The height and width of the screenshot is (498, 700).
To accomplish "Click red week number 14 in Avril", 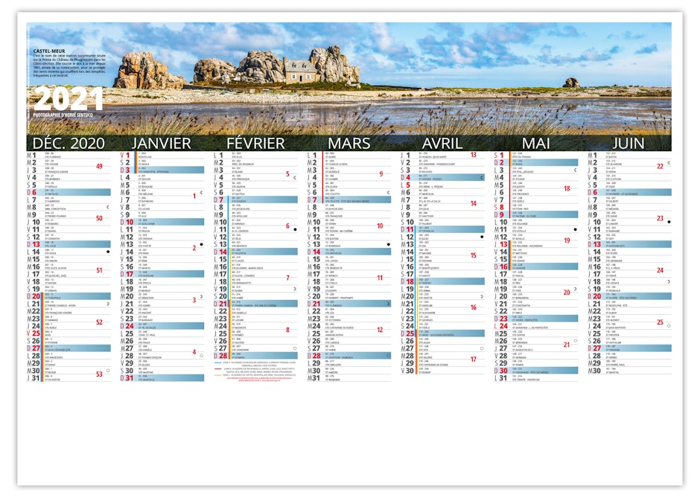I will (x=473, y=203).
